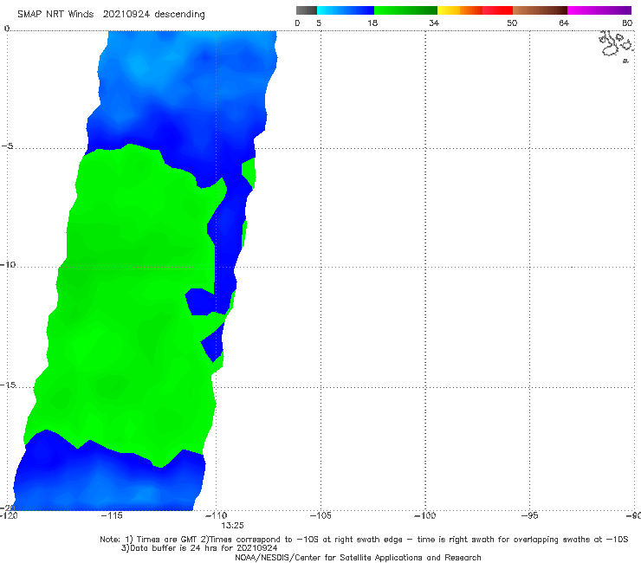Click the longitude label '-115'
The width and height of the screenshot is (641, 563).
[112, 515]
